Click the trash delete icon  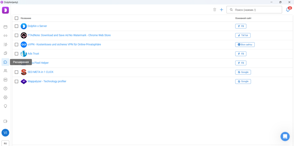tap(214, 10)
